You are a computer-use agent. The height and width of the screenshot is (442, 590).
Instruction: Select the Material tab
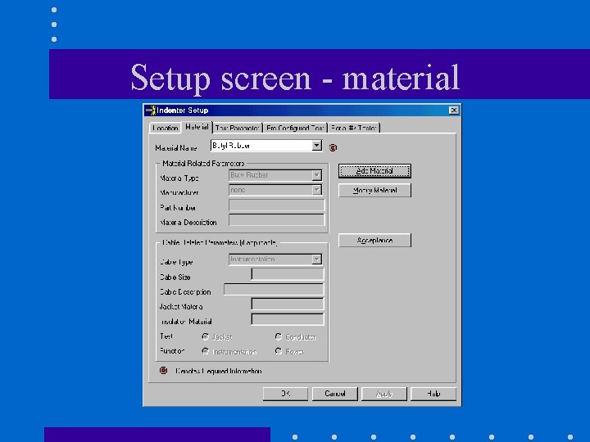[197, 127]
